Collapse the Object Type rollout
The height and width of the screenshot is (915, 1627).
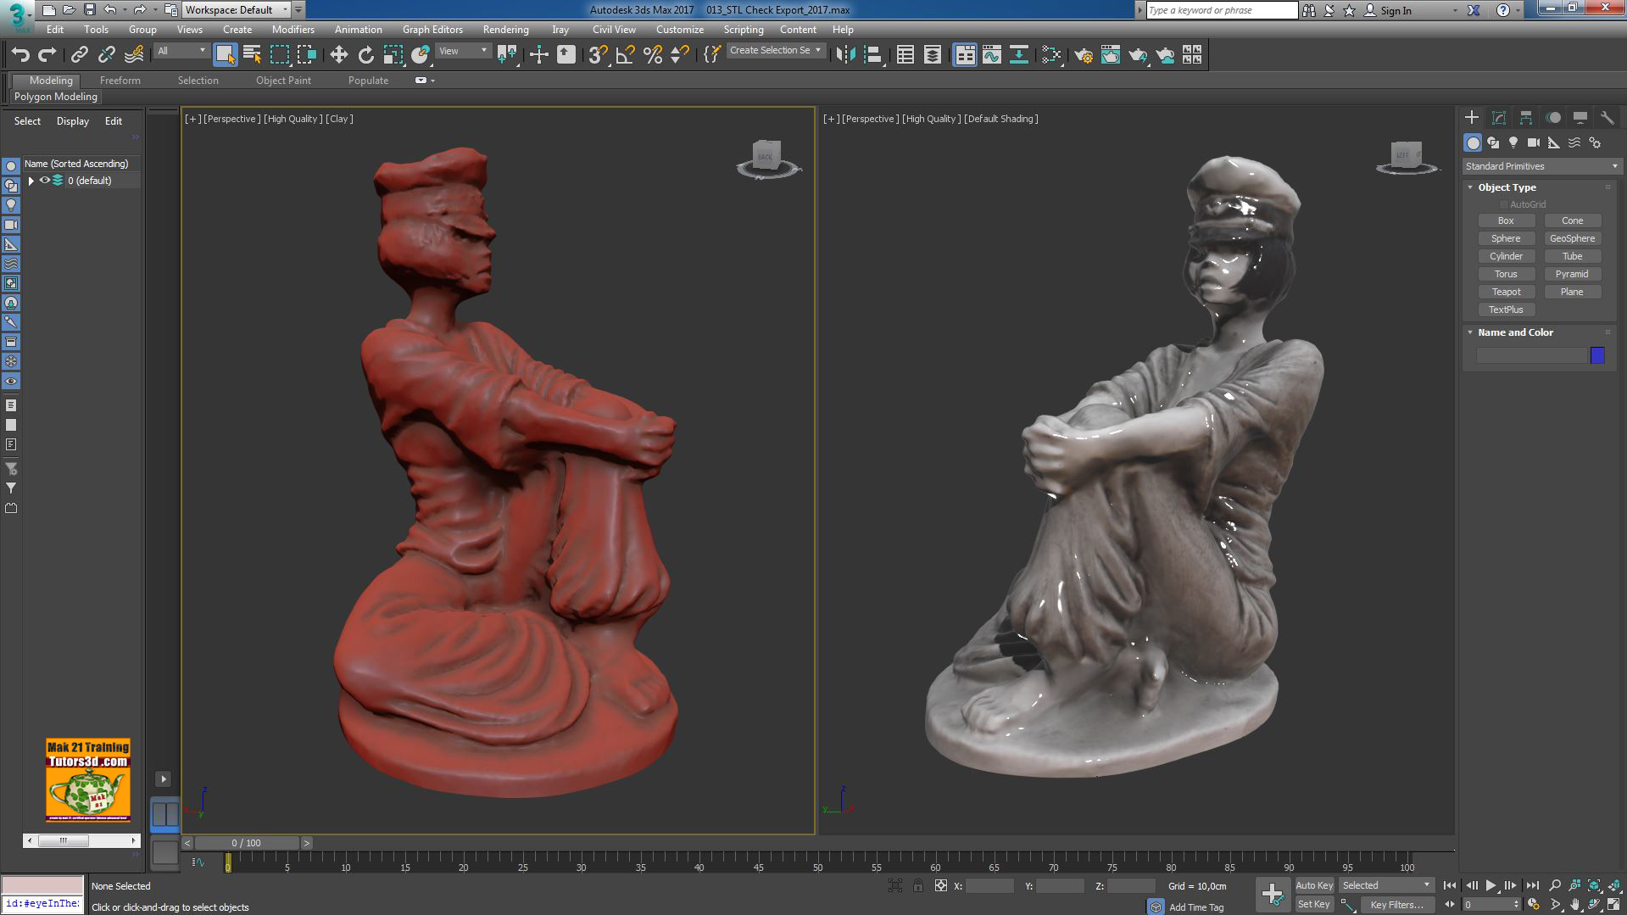(1471, 187)
